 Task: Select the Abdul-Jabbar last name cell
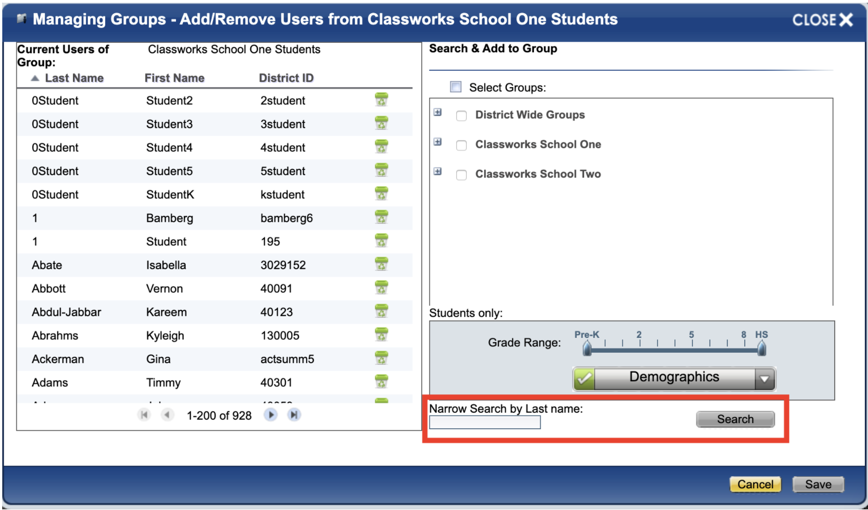click(67, 312)
